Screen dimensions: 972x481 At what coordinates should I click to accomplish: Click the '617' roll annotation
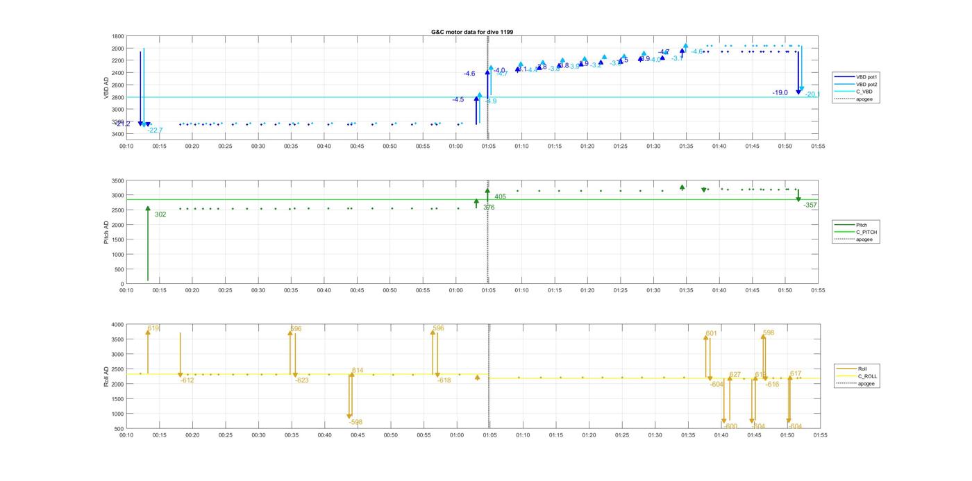[796, 373]
